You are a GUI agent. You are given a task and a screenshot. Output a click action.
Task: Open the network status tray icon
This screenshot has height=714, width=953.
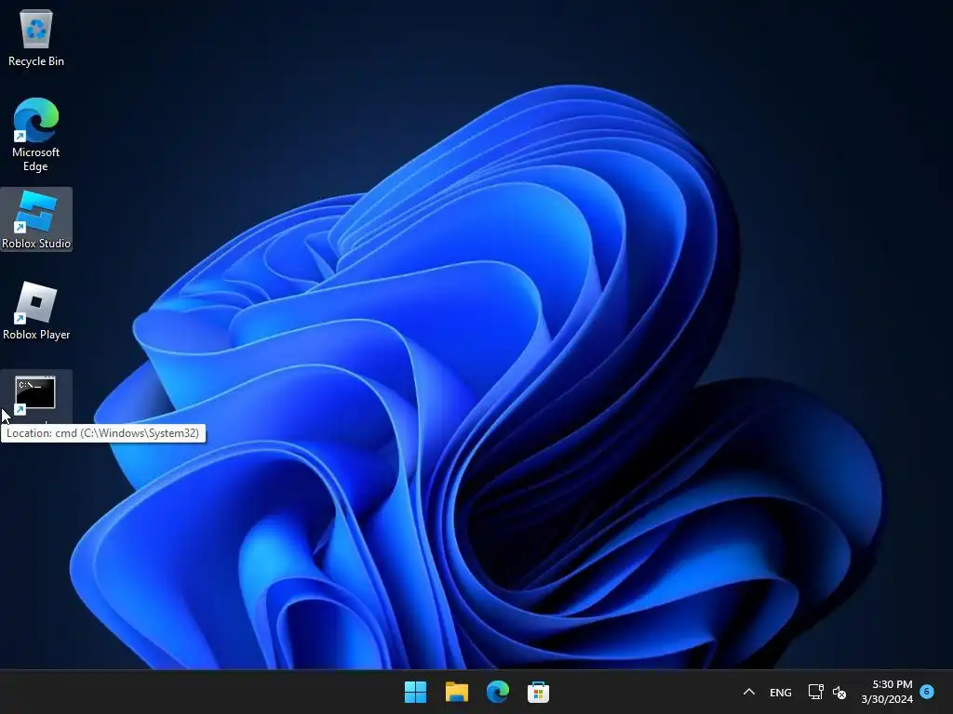coord(815,692)
